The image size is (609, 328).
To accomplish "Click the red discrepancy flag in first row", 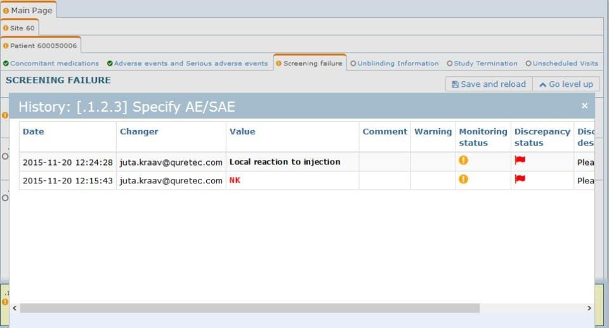I will coord(520,161).
